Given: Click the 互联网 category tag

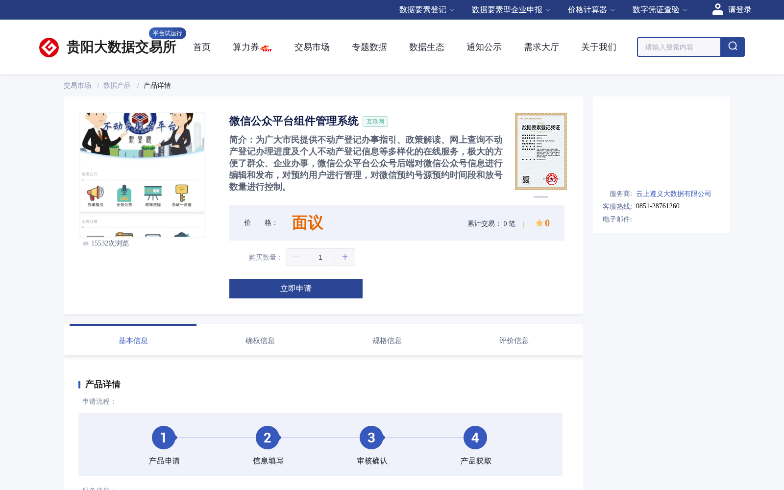Looking at the screenshot, I should click(x=375, y=122).
